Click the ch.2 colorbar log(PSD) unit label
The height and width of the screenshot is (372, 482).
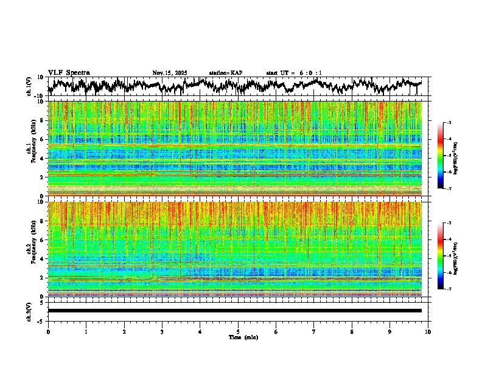click(456, 258)
